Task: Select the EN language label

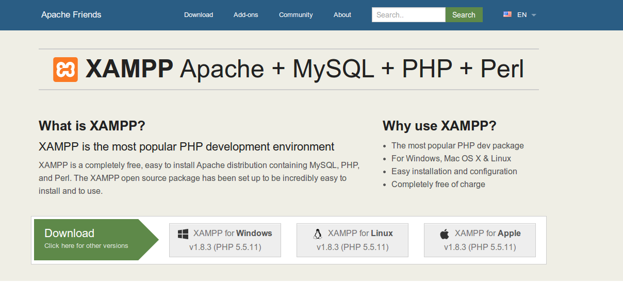Action: (522, 15)
